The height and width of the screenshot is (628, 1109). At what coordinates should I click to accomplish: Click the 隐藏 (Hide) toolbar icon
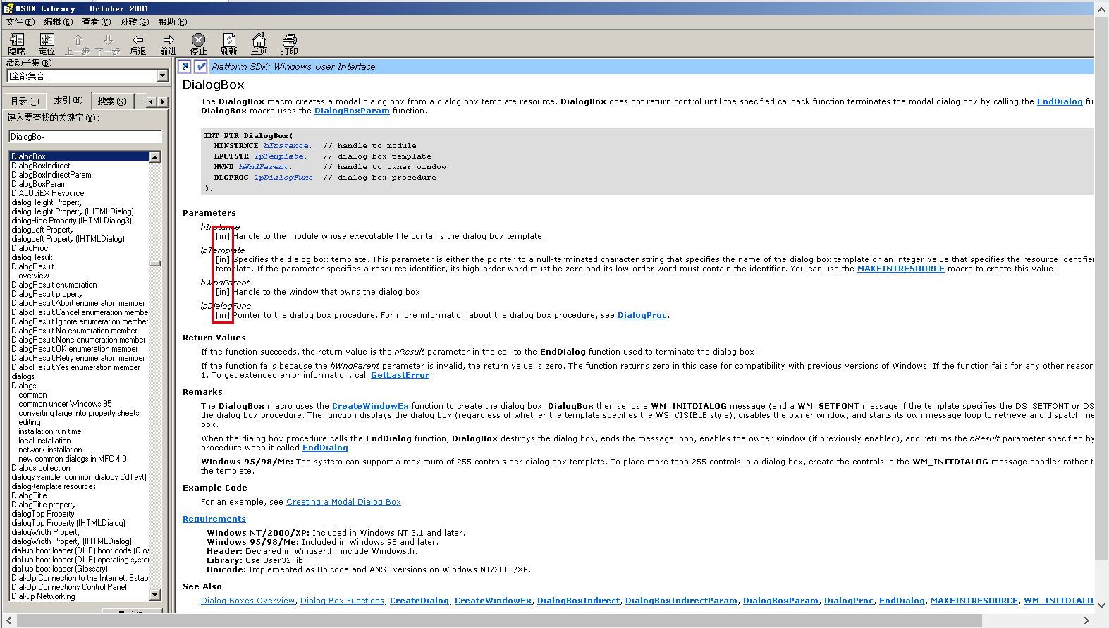(16, 44)
